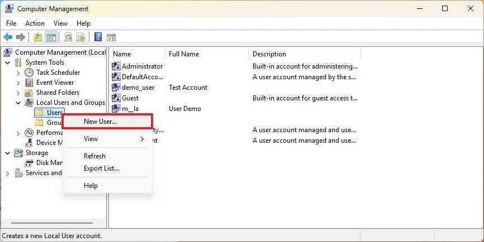
Task: Click 'A user account managed by the s...' description
Action: (304, 77)
